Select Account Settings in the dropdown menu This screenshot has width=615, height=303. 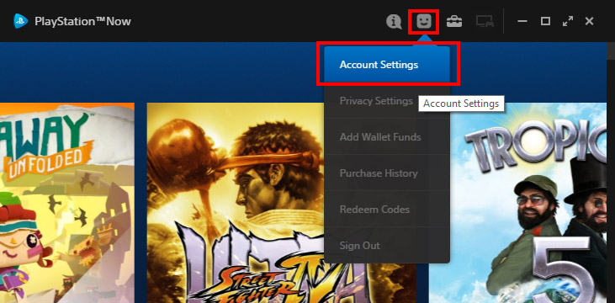387,64
